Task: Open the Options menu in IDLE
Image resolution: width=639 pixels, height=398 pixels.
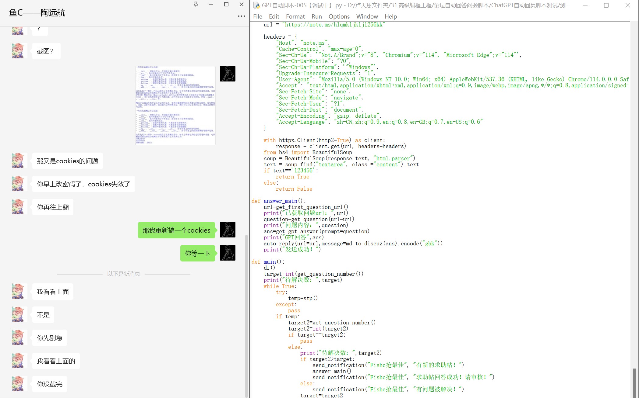Action: click(x=339, y=16)
